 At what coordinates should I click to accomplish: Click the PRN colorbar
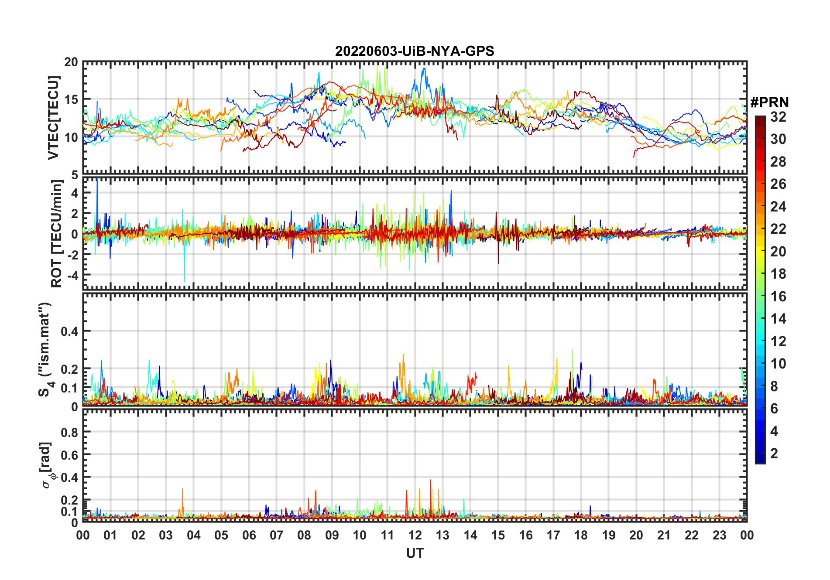coord(760,290)
